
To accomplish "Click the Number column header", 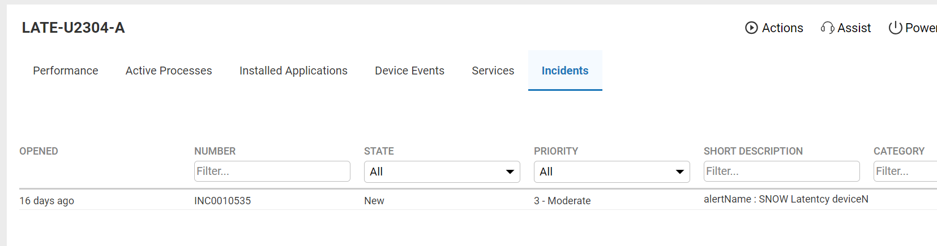I will pyautogui.click(x=215, y=151).
